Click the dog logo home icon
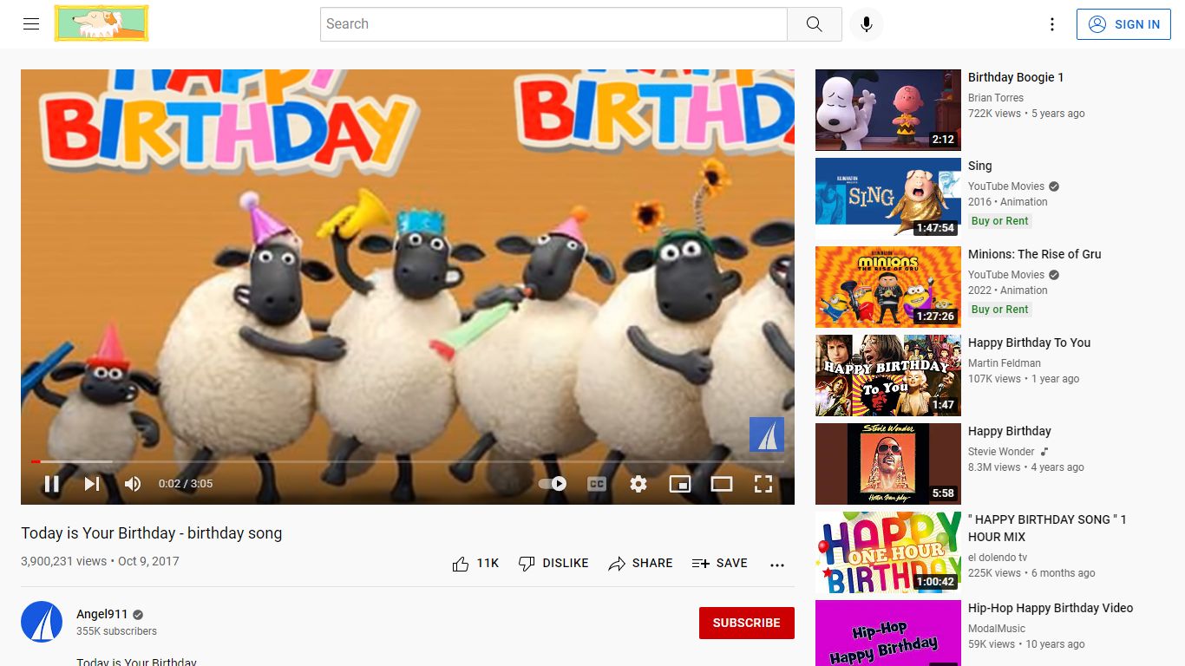 point(101,23)
